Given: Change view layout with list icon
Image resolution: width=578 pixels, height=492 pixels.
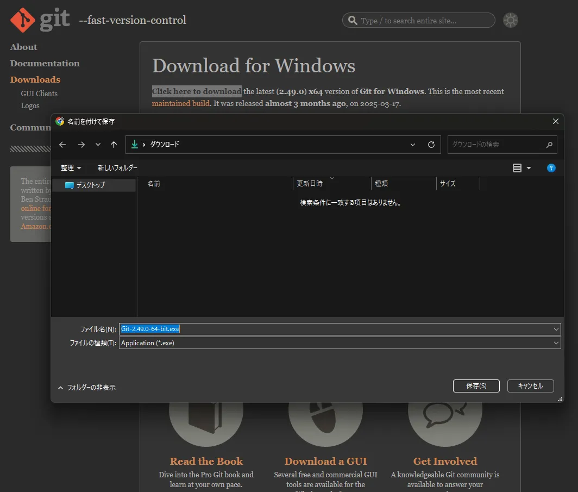Looking at the screenshot, I should (x=517, y=168).
